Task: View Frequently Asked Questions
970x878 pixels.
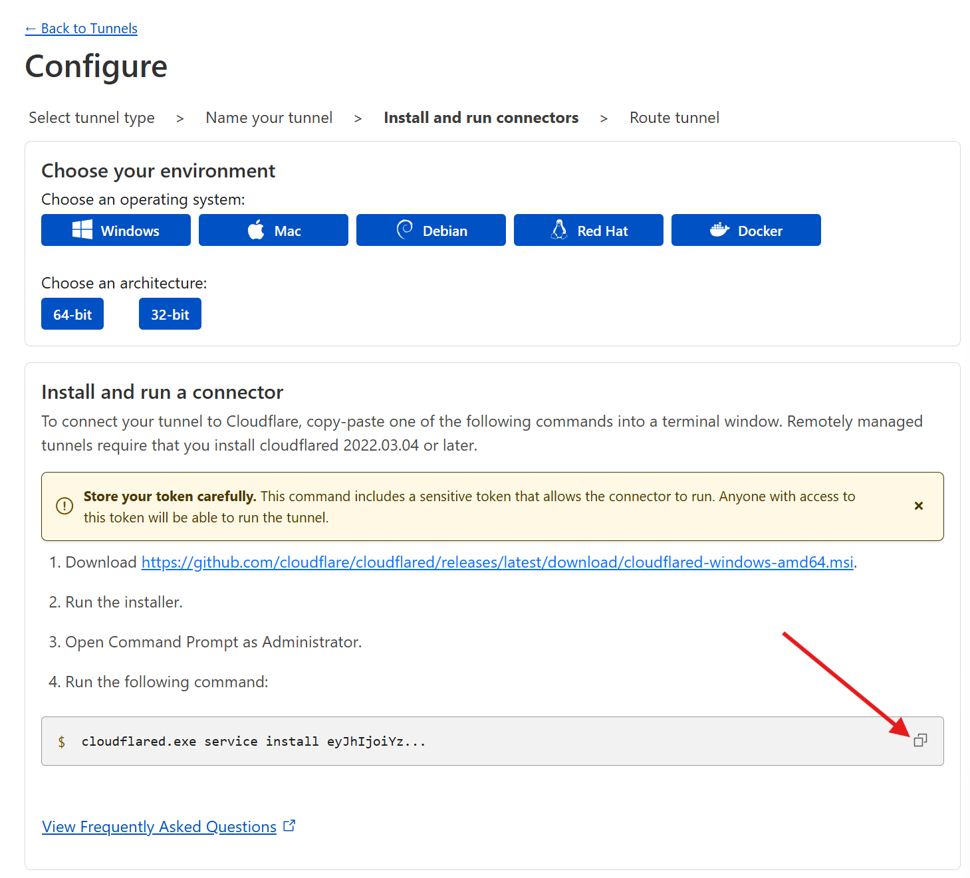Action: [158, 826]
